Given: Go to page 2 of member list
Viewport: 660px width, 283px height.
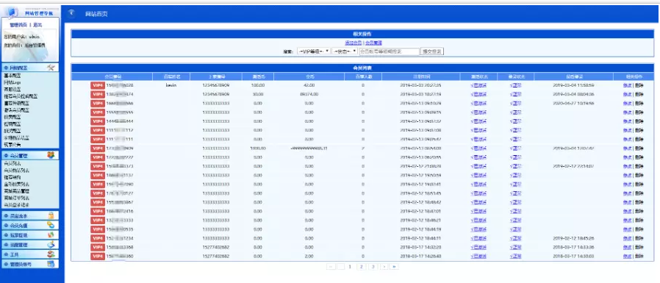Looking at the screenshot, I should click(x=361, y=267).
